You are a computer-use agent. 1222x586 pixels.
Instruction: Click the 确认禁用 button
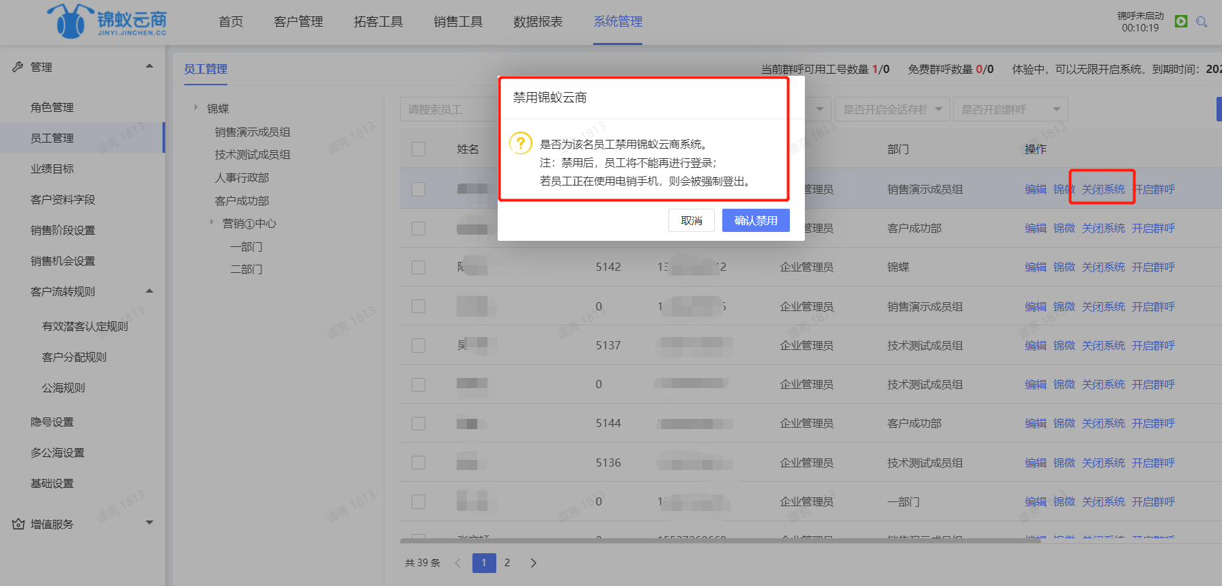(756, 220)
